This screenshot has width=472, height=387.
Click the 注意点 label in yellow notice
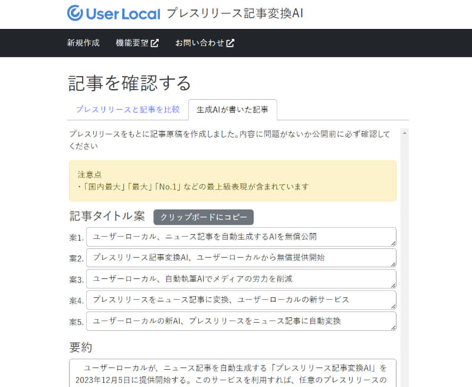pyautogui.click(x=90, y=175)
